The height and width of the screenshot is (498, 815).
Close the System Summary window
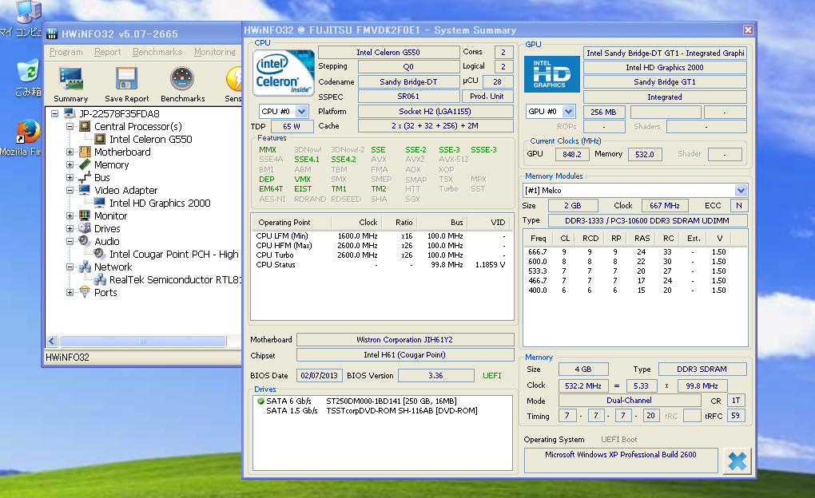pos(748,30)
